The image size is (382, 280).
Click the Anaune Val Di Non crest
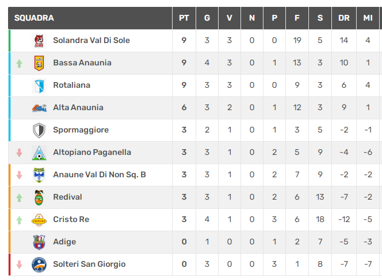tap(39, 175)
